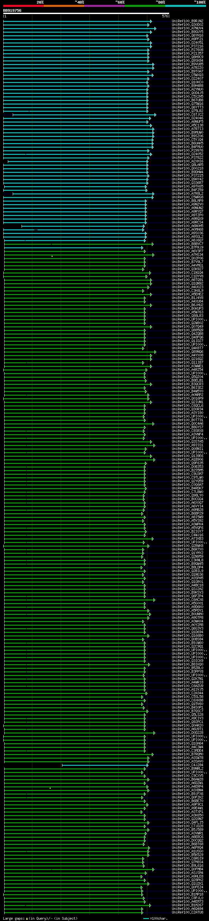Select hit UniRef100_P37215

point(187,175)
